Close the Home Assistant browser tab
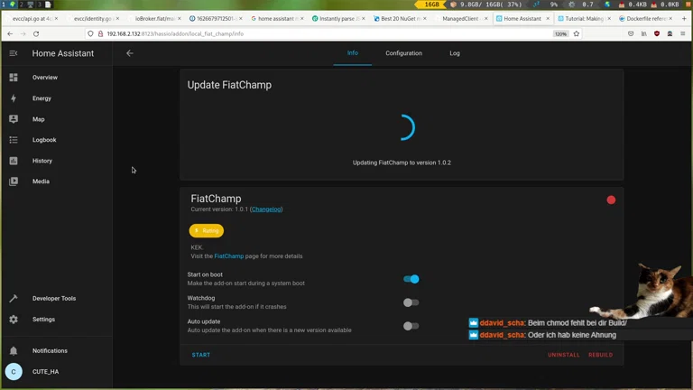 548,19
